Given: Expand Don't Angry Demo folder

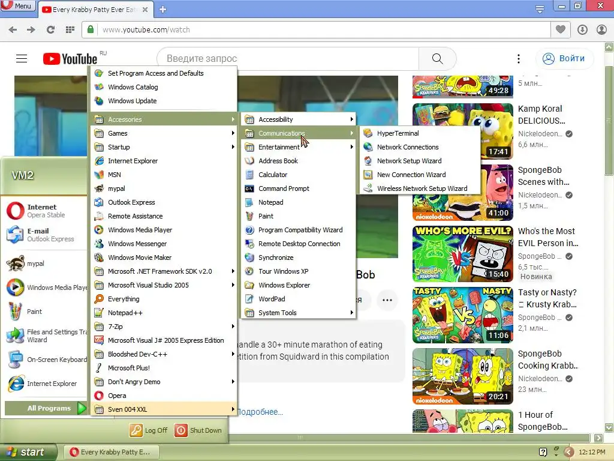Looking at the screenshot, I should (164, 381).
